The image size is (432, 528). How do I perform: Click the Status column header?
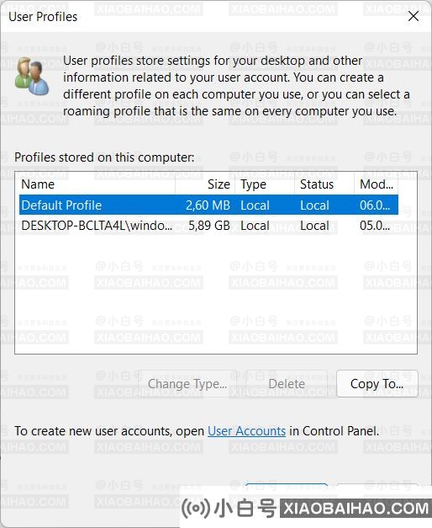[x=324, y=184]
